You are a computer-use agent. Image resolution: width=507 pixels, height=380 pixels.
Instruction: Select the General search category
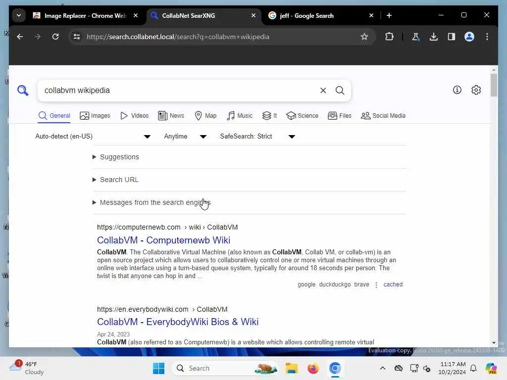point(54,116)
